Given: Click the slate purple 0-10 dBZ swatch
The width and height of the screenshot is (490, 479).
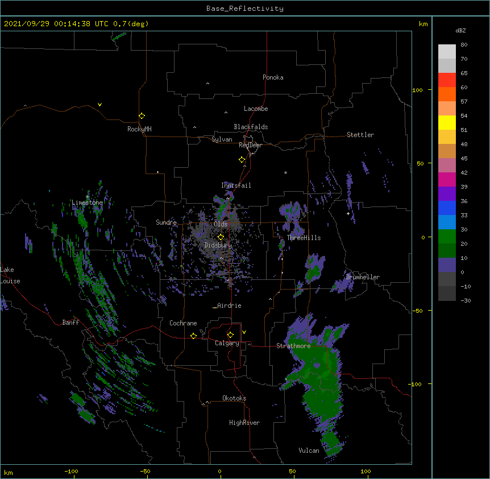Looking at the screenshot, I should [x=447, y=265].
